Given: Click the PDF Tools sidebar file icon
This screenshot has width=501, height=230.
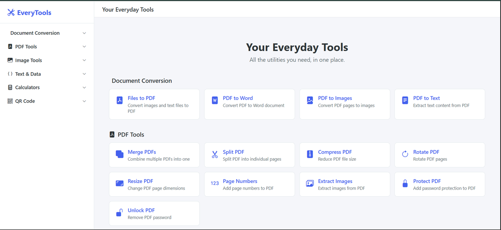Looking at the screenshot, I should pyautogui.click(x=10, y=47).
